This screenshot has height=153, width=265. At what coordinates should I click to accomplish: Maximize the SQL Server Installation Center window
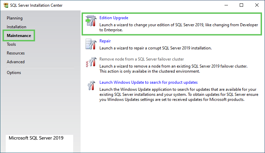point(241,5)
